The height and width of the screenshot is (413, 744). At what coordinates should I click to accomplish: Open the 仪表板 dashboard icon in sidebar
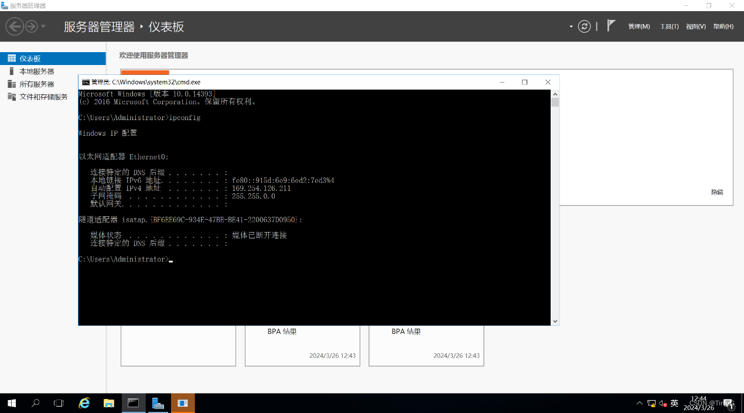(x=28, y=58)
